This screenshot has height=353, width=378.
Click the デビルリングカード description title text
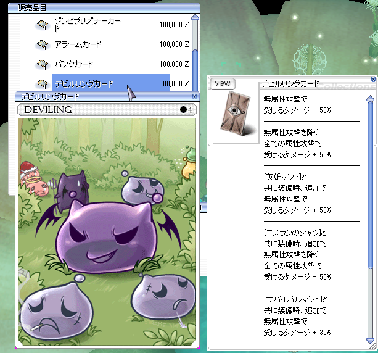tap(290, 83)
